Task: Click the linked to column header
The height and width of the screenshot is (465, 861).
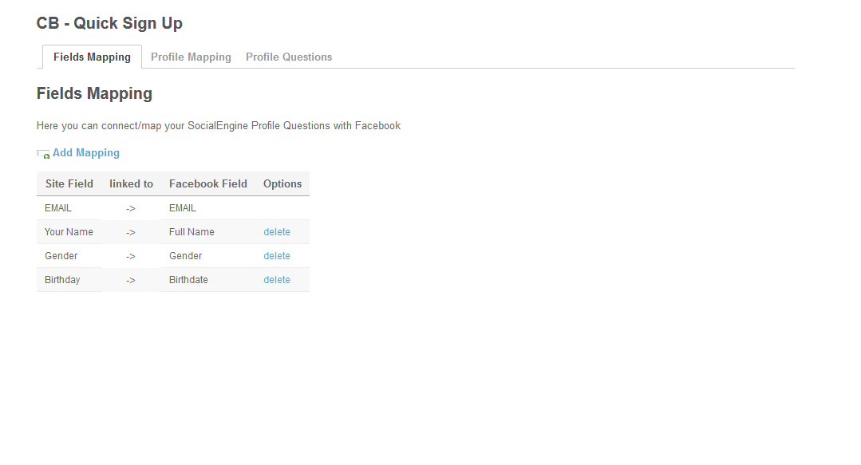Action: (x=131, y=183)
